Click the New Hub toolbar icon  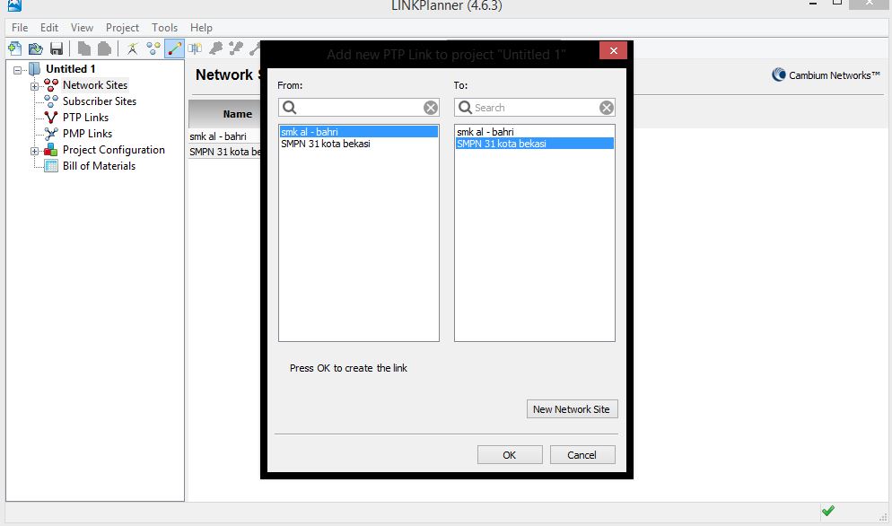tap(195, 49)
